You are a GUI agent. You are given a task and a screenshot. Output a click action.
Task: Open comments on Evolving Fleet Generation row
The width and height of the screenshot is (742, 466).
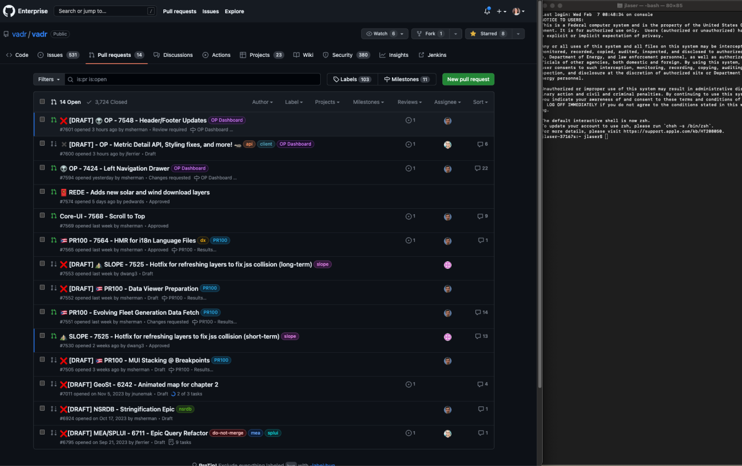click(481, 313)
